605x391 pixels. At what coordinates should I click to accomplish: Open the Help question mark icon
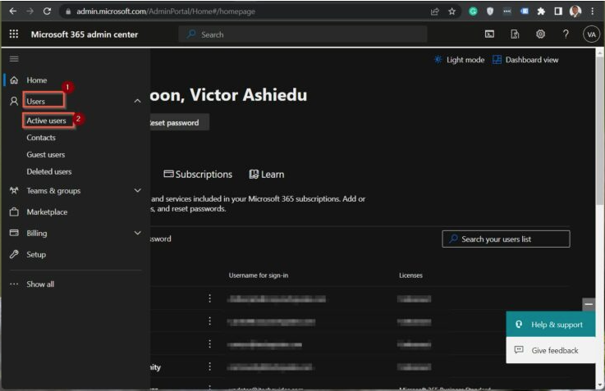(566, 34)
